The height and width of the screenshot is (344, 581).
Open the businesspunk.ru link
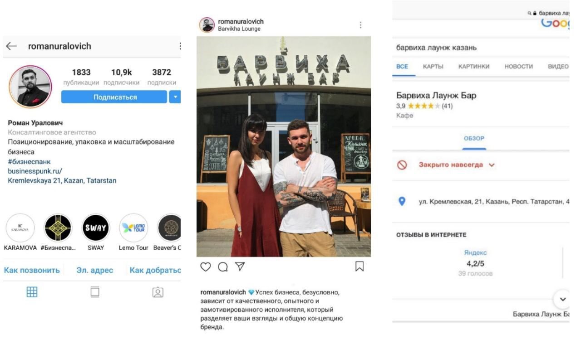click(x=35, y=171)
